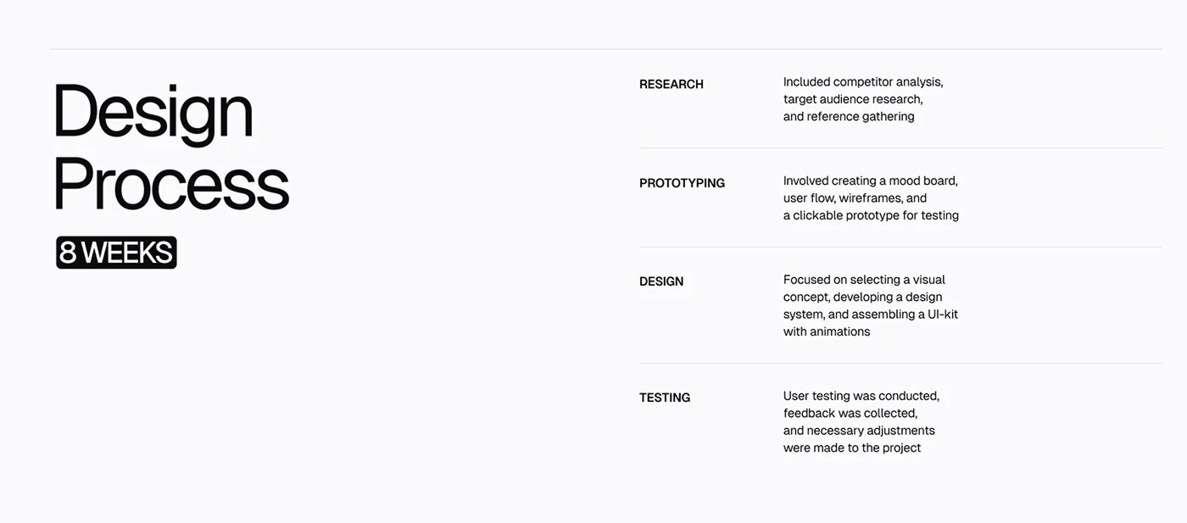Click the user testing description paragraph
Viewport: 1187px width, 523px height.
(x=861, y=422)
